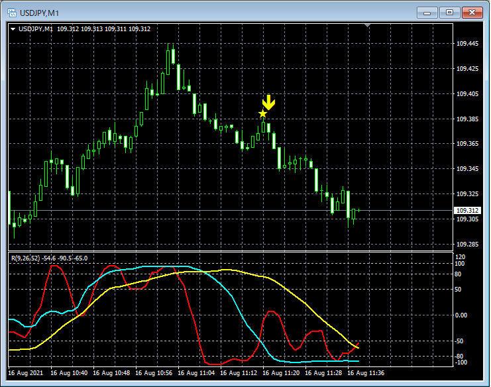Click the USDJPY,M1 OHLC header text
This screenshot has height=387, width=491.
point(85,28)
